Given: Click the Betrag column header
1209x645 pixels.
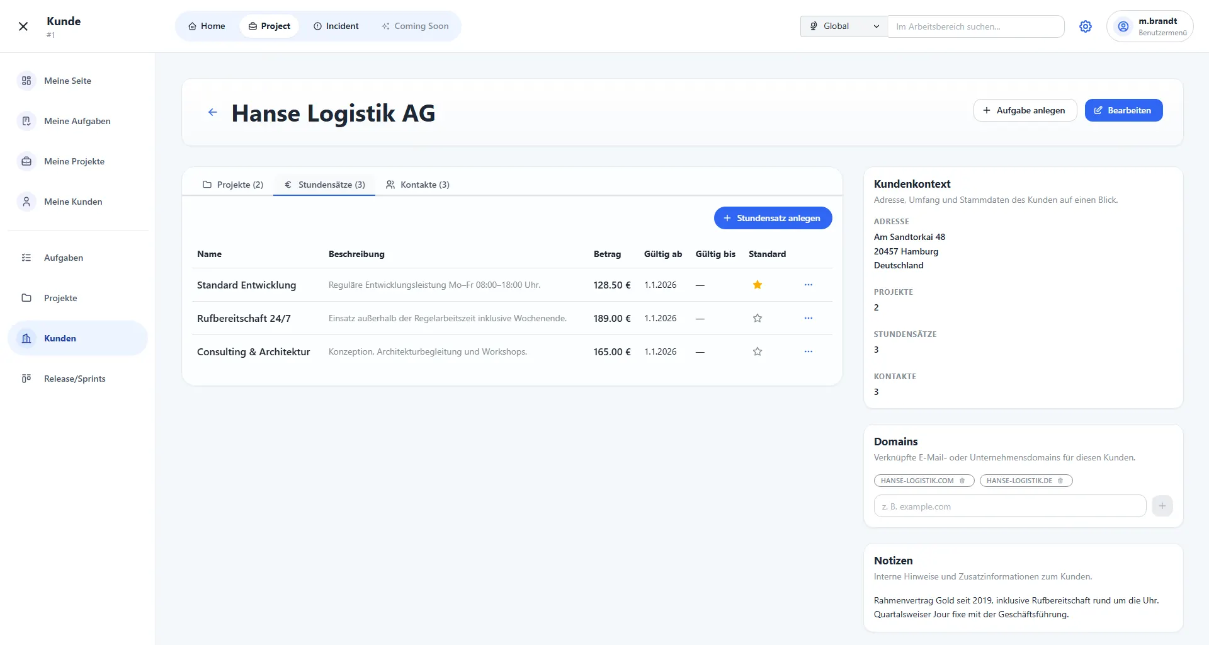Looking at the screenshot, I should pos(607,254).
